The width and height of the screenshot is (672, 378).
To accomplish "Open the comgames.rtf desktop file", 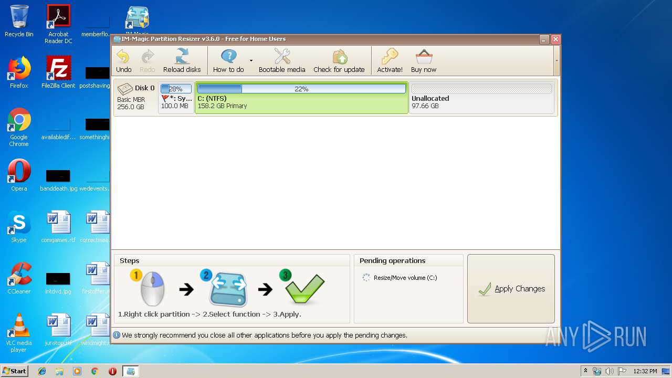I will tap(58, 227).
